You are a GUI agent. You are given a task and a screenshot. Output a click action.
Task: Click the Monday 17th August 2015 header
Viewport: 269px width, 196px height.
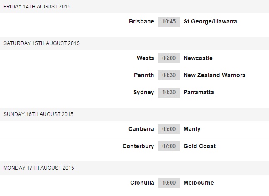(39, 168)
